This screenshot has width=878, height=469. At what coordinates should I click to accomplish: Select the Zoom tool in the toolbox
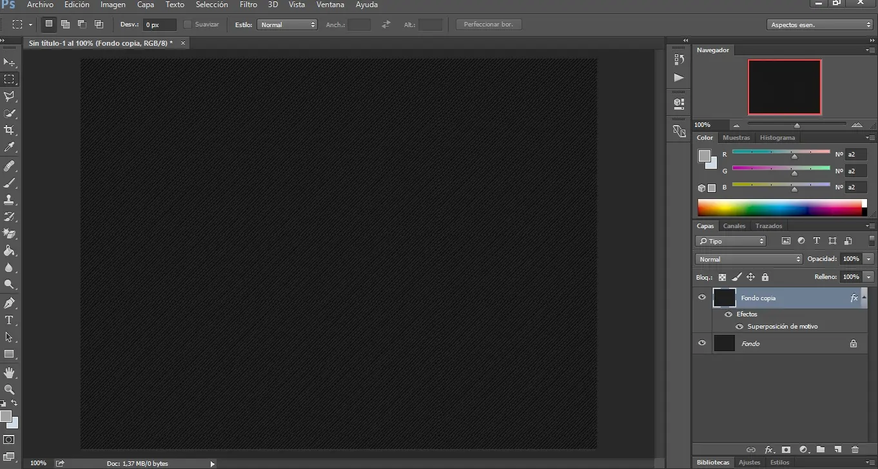tap(9, 389)
